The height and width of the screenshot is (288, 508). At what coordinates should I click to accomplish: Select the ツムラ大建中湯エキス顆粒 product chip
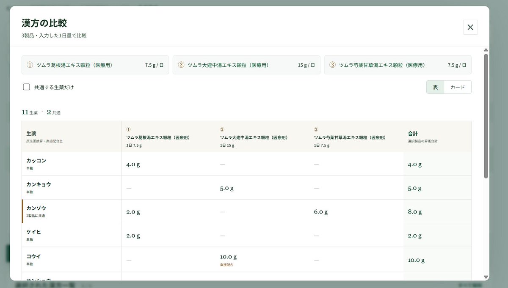click(x=246, y=65)
